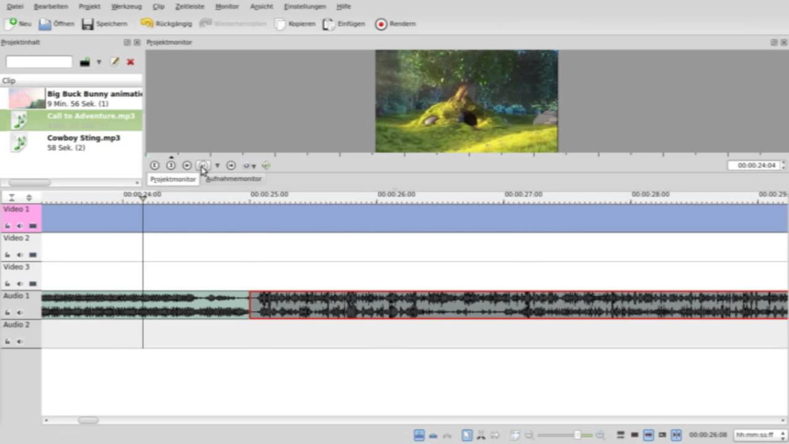Copy selection using Kopieren button

point(295,23)
